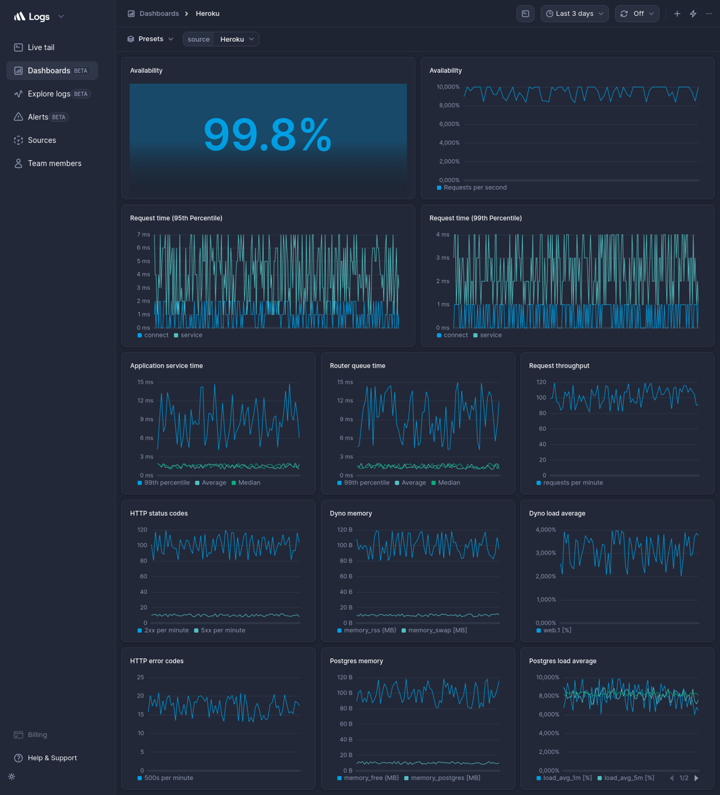Open the three-dots more menu

pyautogui.click(x=709, y=14)
